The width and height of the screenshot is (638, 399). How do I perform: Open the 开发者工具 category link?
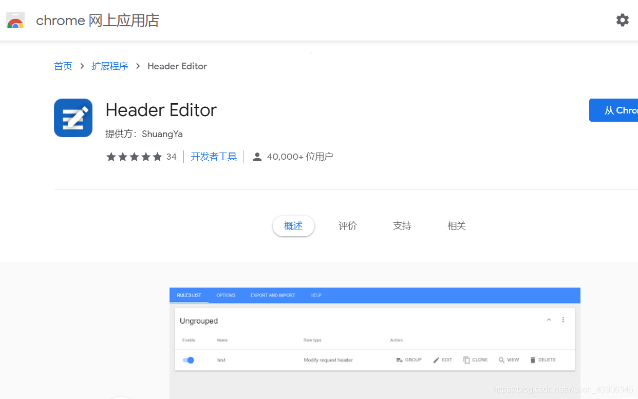[214, 157]
